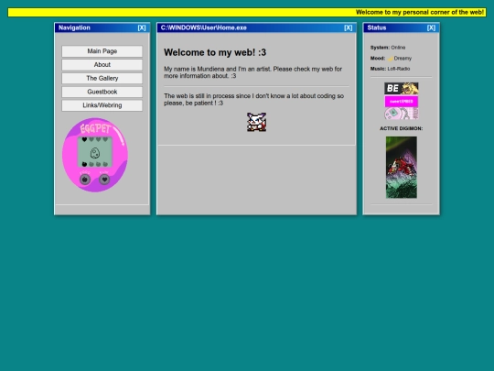
Task: Close the Status window
Action: click(x=431, y=27)
